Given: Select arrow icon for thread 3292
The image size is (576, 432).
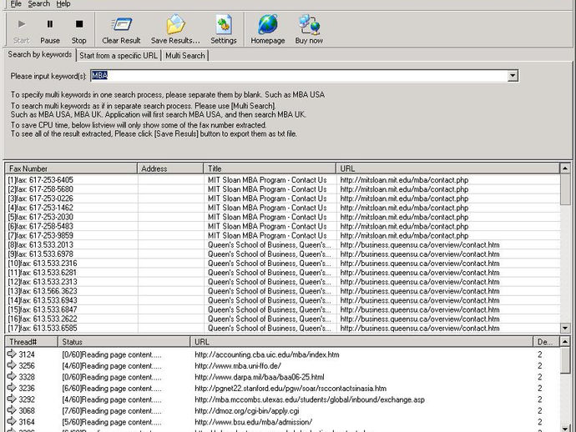Looking at the screenshot, I should [x=12, y=399].
